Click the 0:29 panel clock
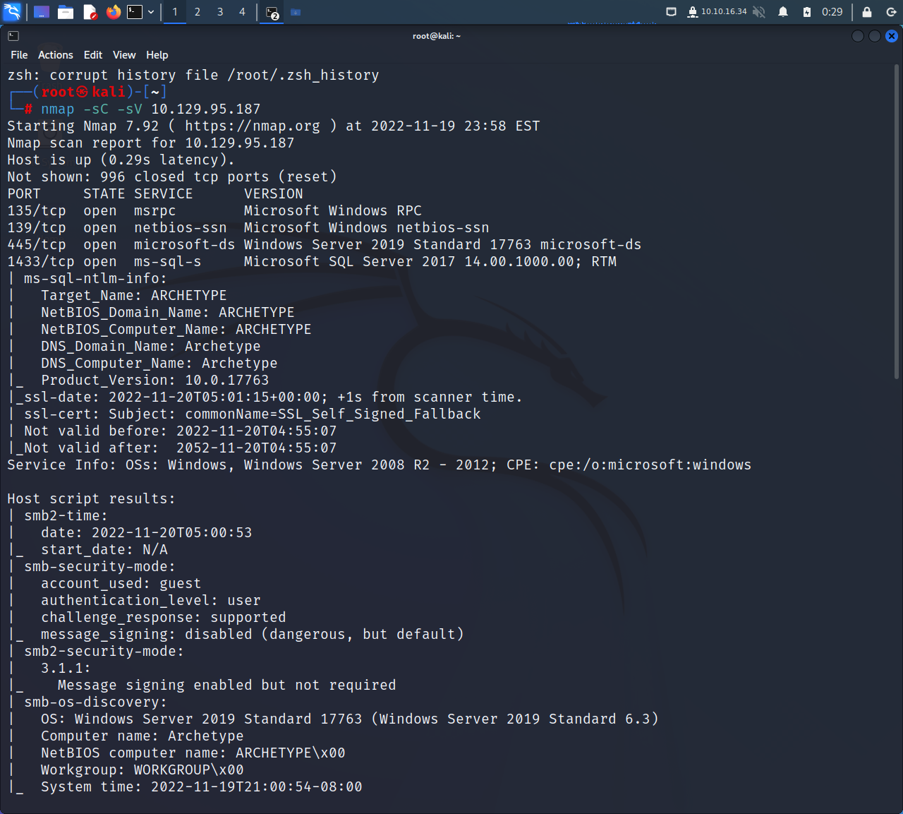 coord(832,12)
